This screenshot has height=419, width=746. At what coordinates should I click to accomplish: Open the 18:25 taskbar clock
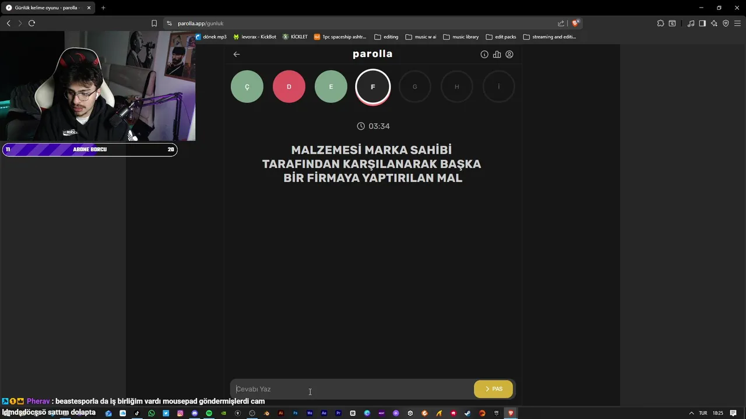click(718, 413)
